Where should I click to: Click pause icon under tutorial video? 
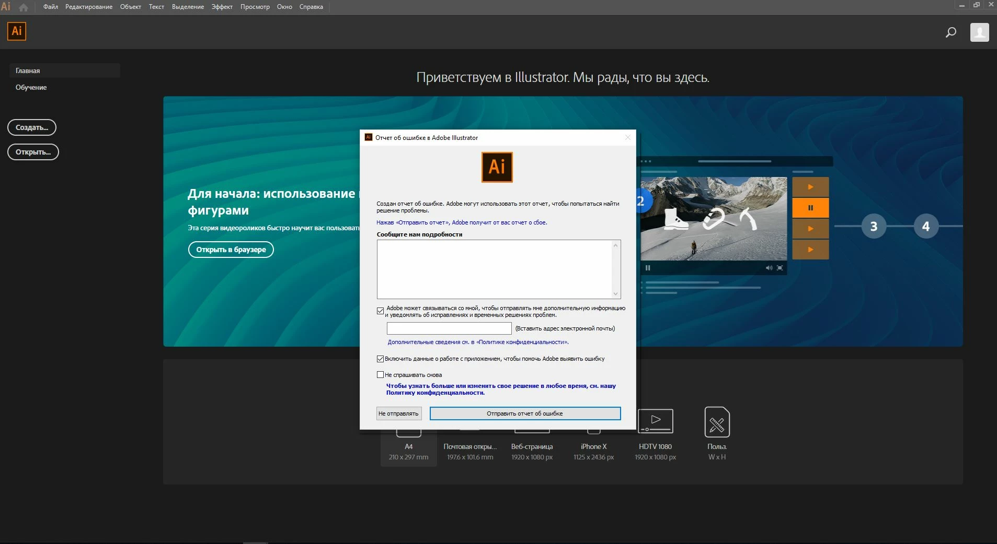(x=648, y=268)
